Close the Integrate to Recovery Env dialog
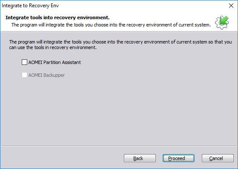 (231, 6)
